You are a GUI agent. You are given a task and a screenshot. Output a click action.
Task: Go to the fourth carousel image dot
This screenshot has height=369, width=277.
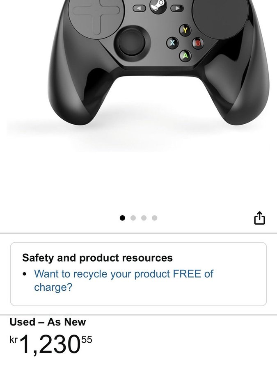click(155, 218)
